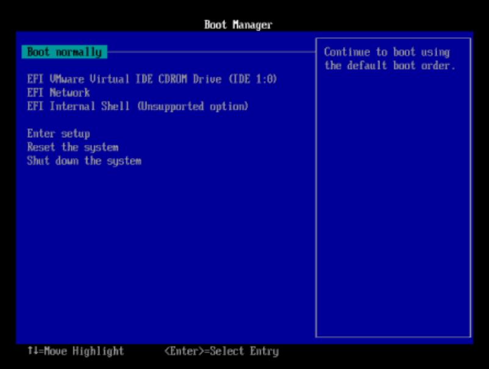Choose EFI VMware Virtual IDE CDROM Drive

[x=152, y=79]
